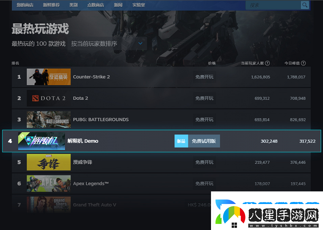
Task: Open 解限机 Demo game thumbnail
Action: (x=42, y=141)
